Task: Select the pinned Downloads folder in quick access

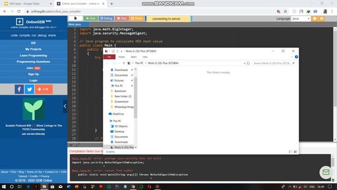Action: tap(121, 70)
